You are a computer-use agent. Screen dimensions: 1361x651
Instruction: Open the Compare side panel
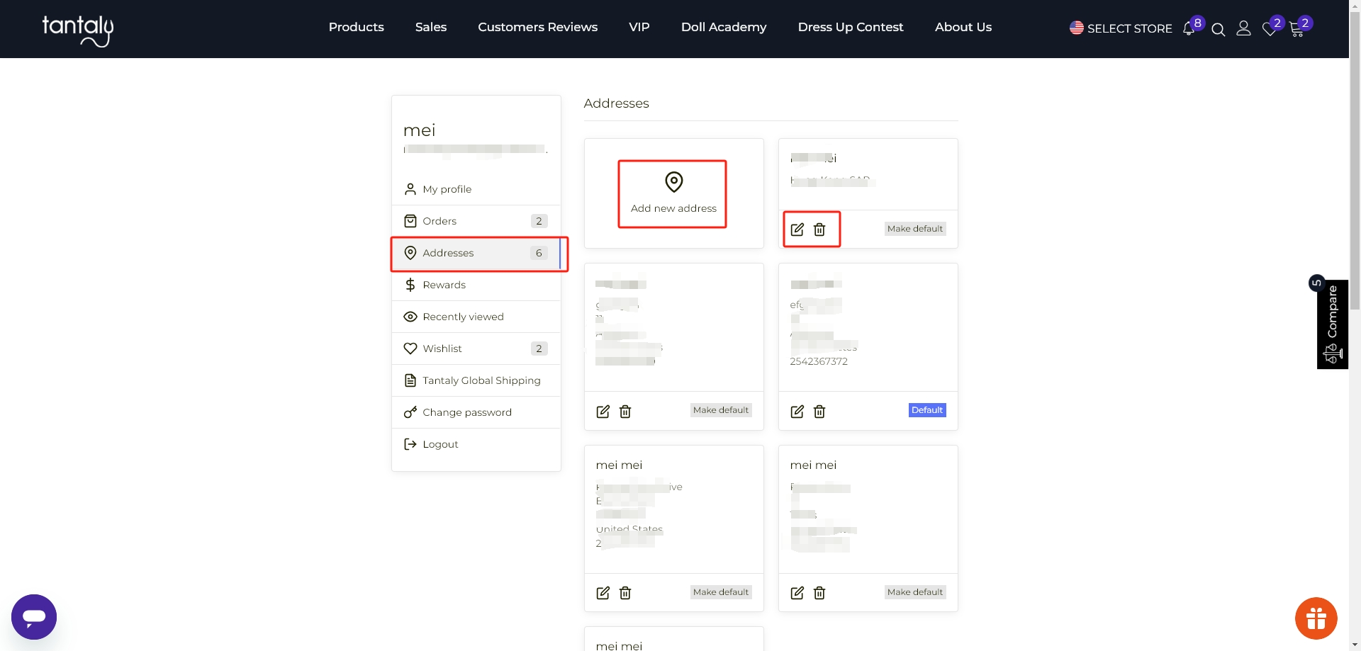pyautogui.click(x=1333, y=324)
